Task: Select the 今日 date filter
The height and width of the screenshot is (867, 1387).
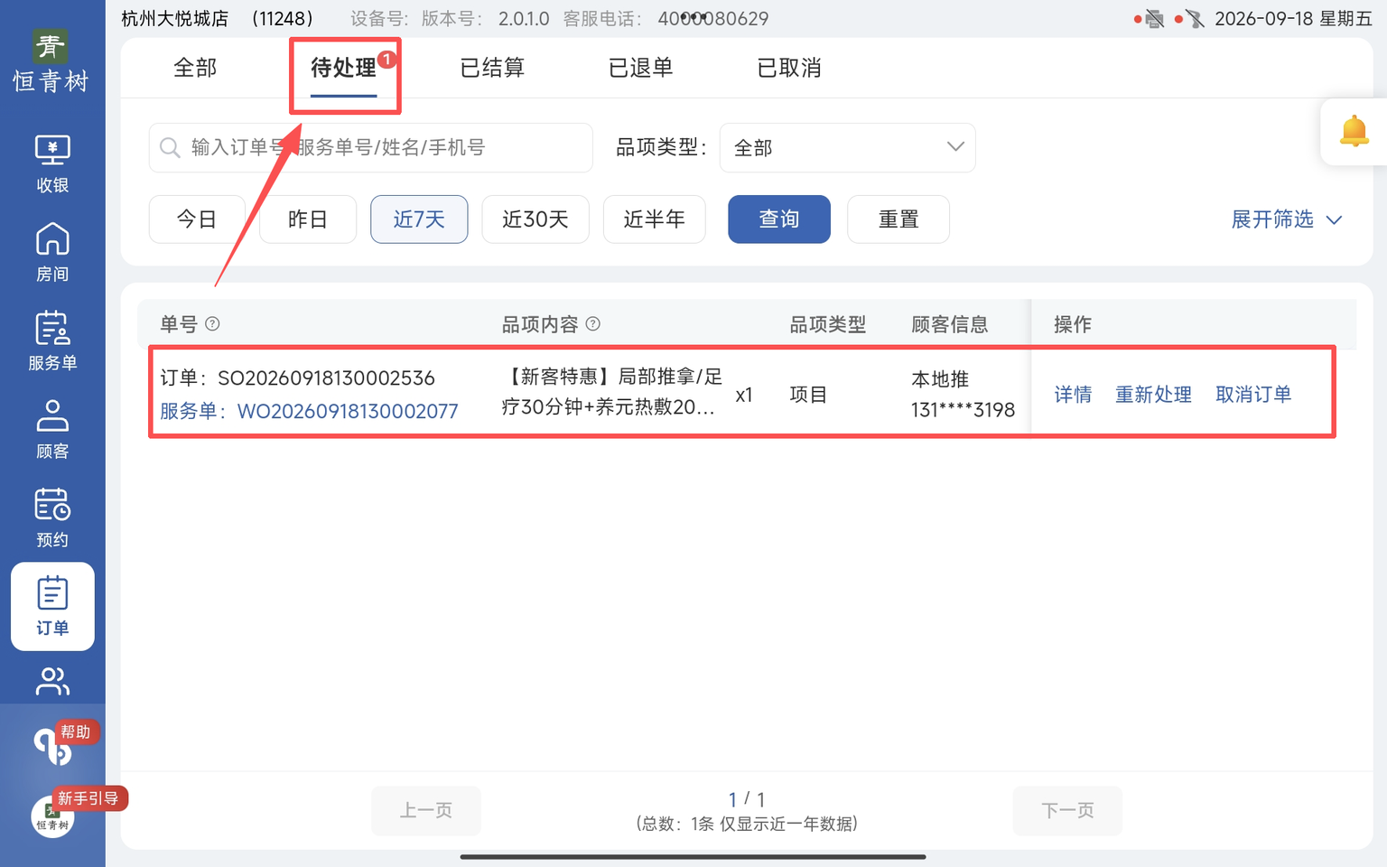Action: click(197, 219)
